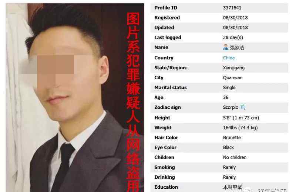This screenshot has width=296, height=192.
Task: Select the Profile ID value 3371641
Action: (232, 8)
